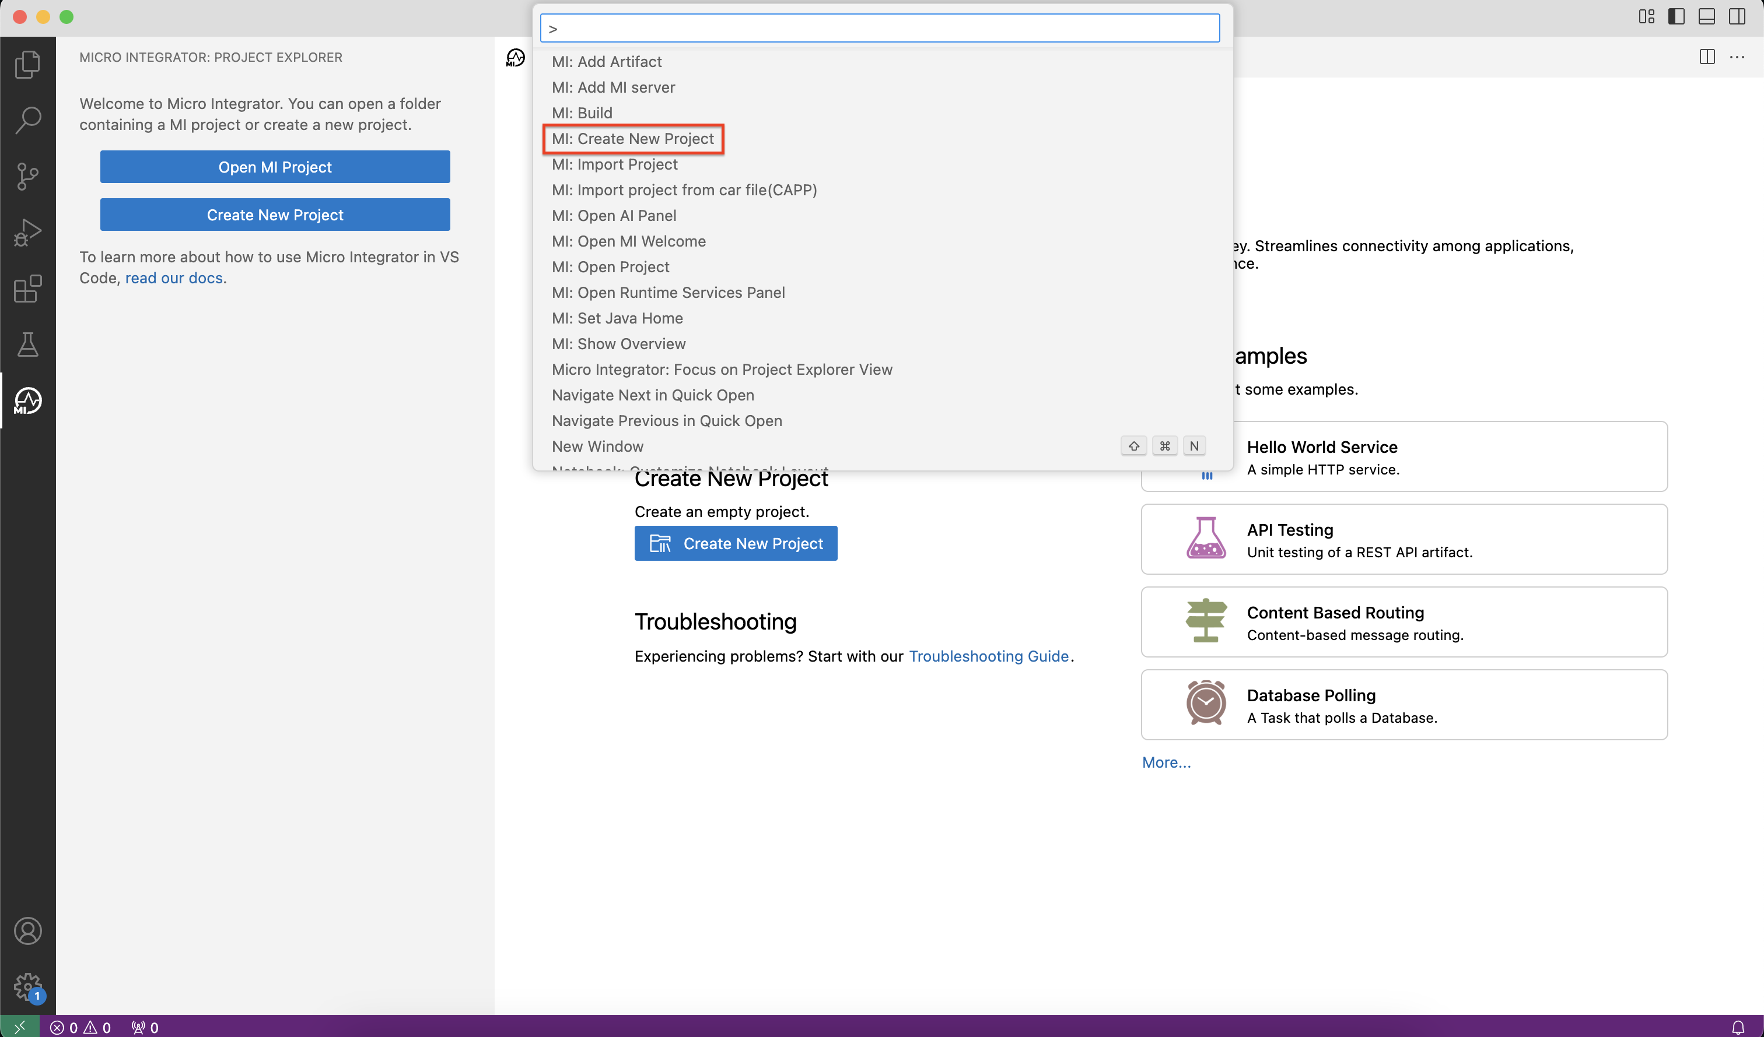Image resolution: width=1764 pixels, height=1037 pixels.
Task: Click the command palette input field
Action: click(x=879, y=29)
